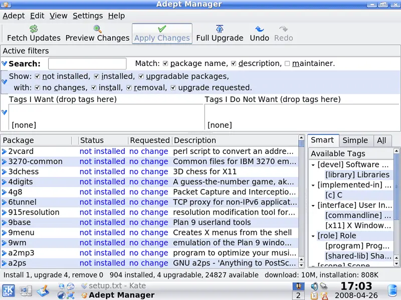Toggle the 'maintainer' match checkbox

point(287,63)
